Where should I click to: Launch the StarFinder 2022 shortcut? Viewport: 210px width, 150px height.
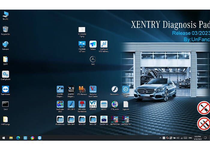pos(60,104)
